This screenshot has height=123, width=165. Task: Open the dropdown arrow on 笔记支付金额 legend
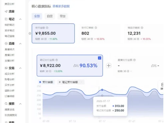point(81,82)
